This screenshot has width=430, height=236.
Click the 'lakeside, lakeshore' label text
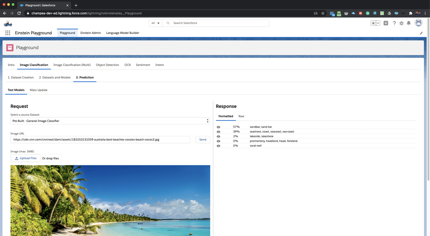262,136
